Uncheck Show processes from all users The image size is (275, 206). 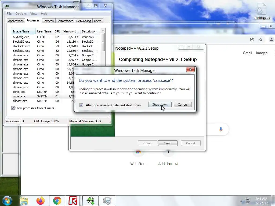coord(13,108)
